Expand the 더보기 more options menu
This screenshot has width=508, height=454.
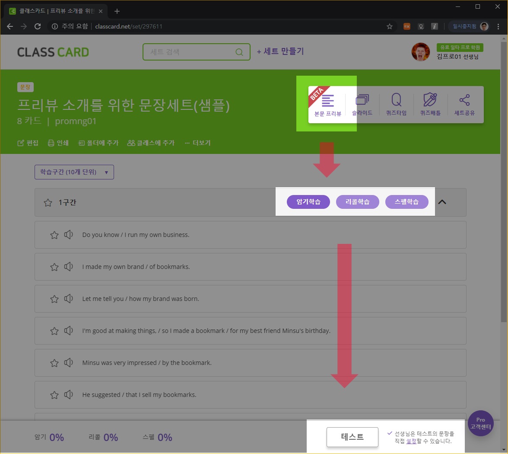pyautogui.click(x=197, y=143)
